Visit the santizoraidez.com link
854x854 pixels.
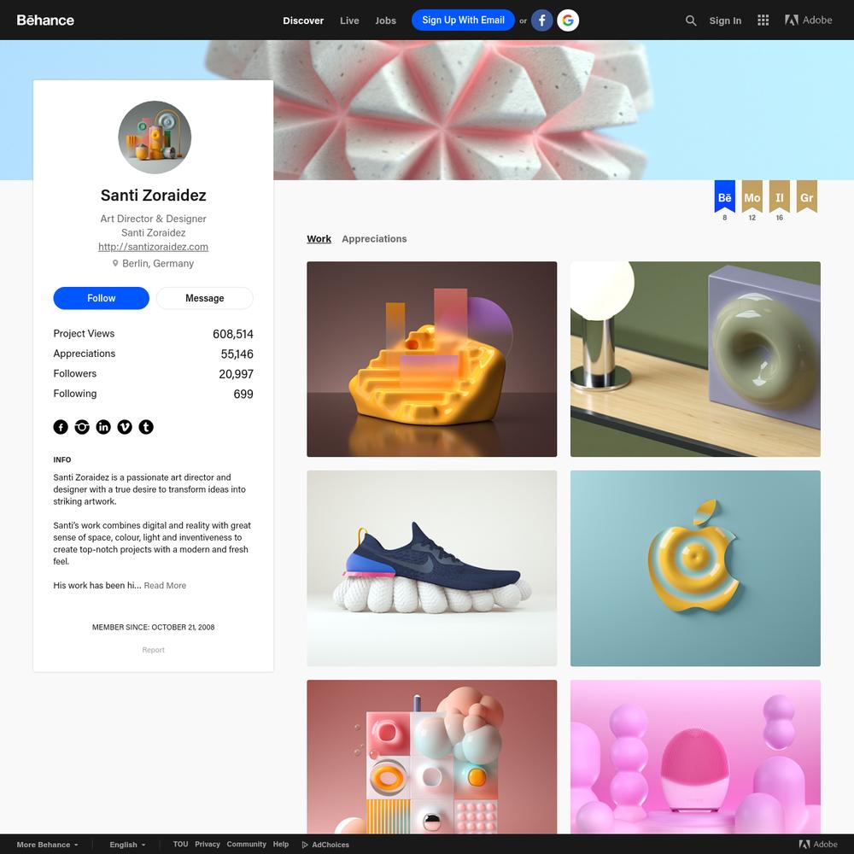point(153,247)
